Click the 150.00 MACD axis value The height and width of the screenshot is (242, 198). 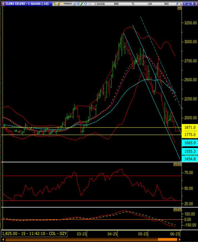[x=189, y=214]
